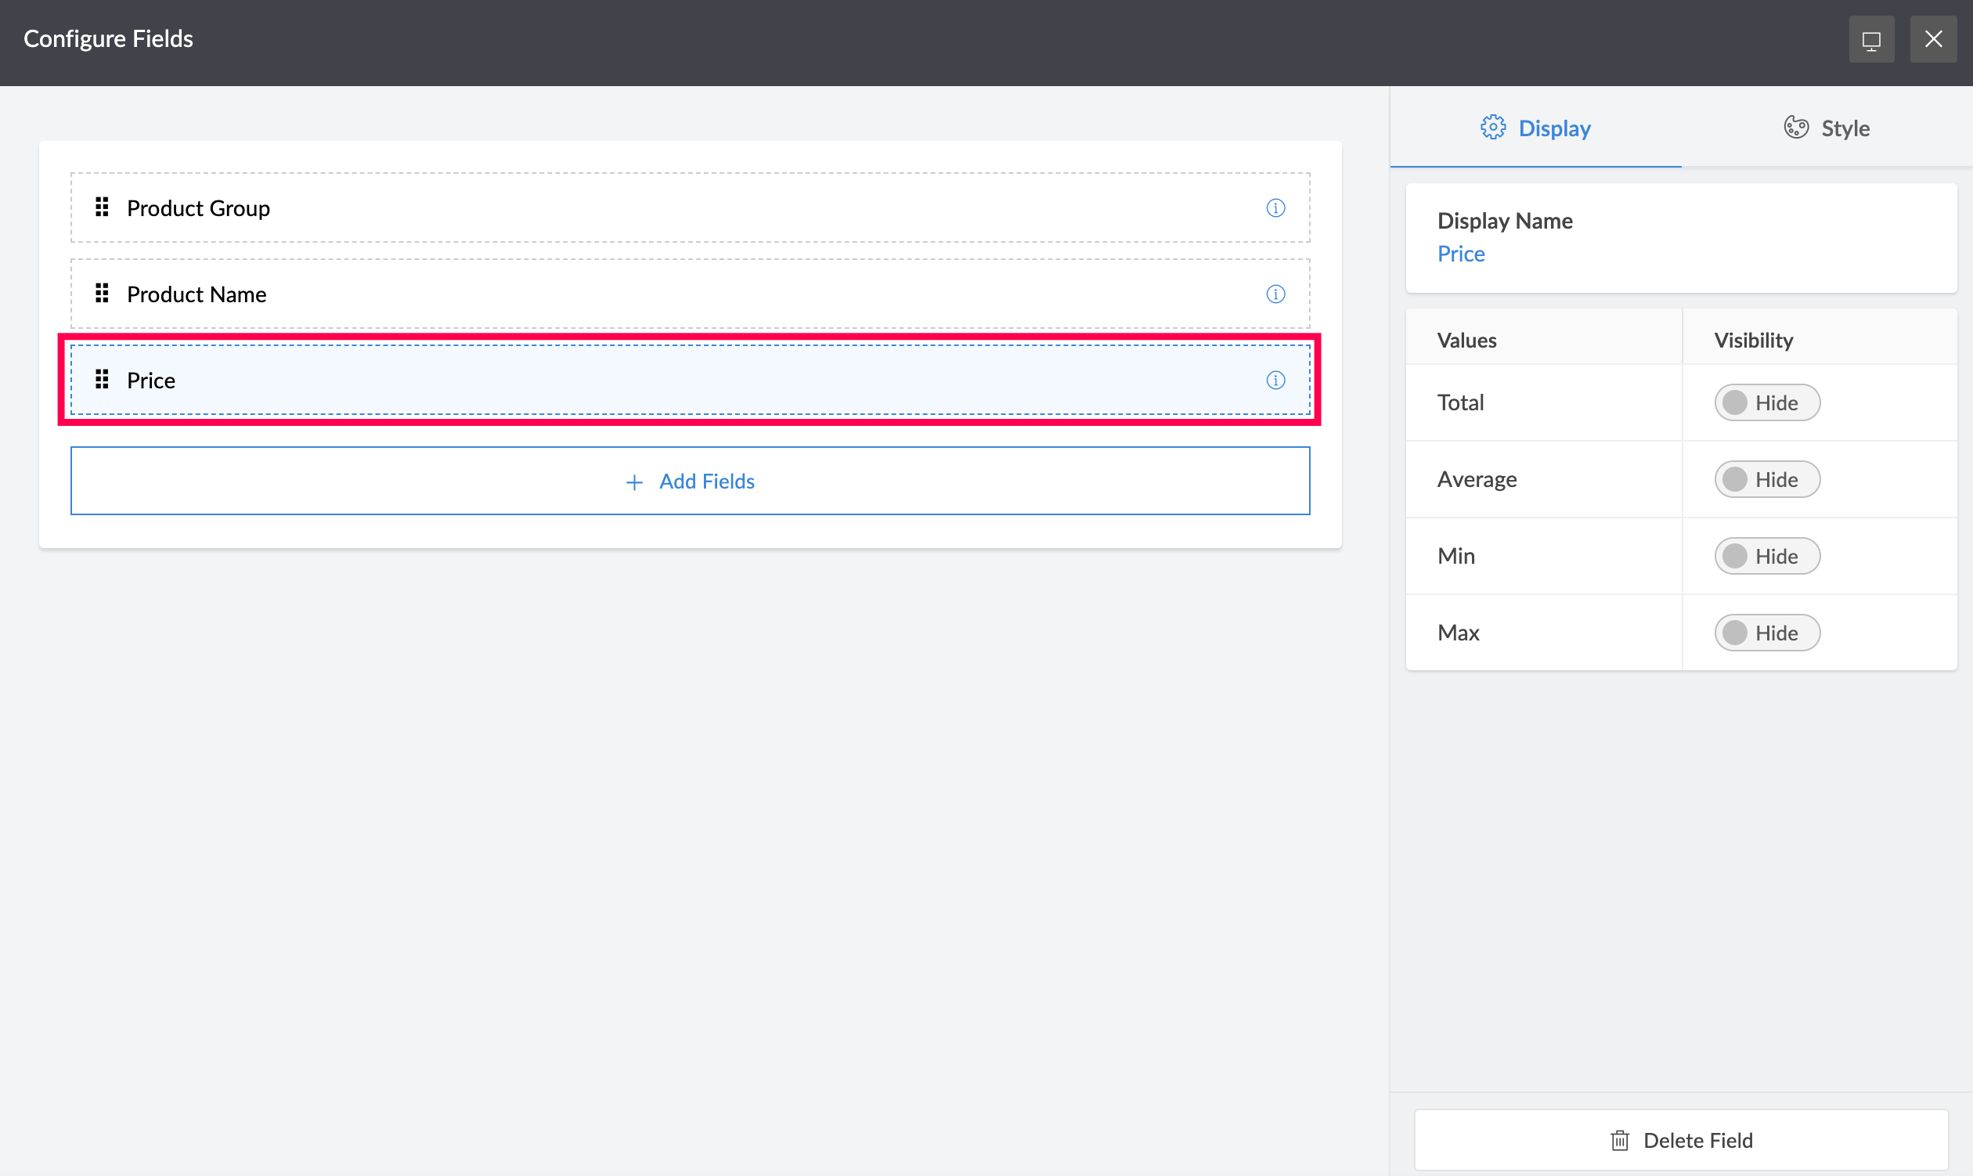Click the Add Fields button

[689, 481]
